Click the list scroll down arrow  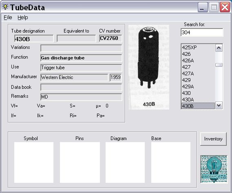coord(219,105)
